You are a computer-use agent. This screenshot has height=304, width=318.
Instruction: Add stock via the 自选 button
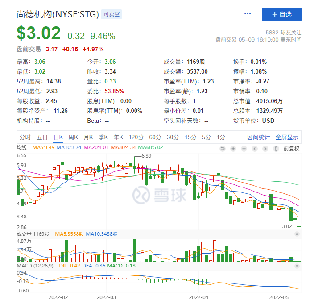point(282,14)
